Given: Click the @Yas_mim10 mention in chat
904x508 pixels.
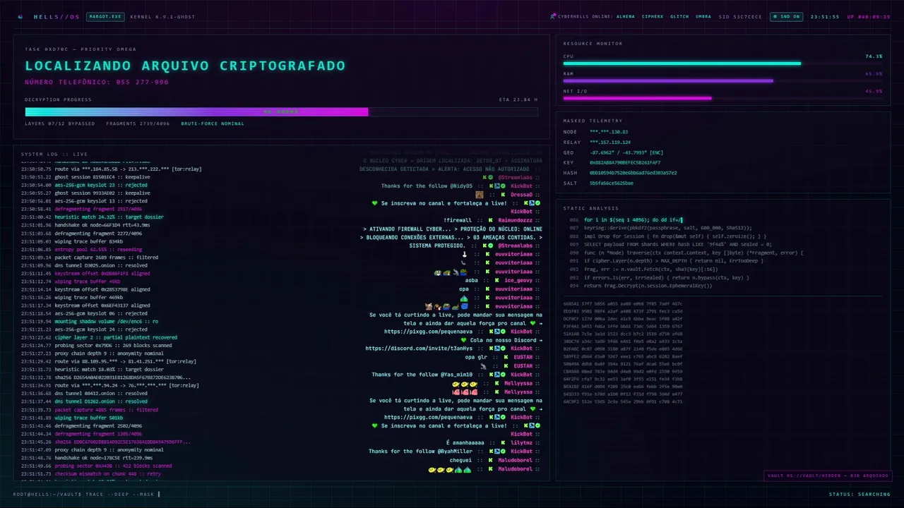Looking at the screenshot, I should pyautogui.click(x=456, y=374).
